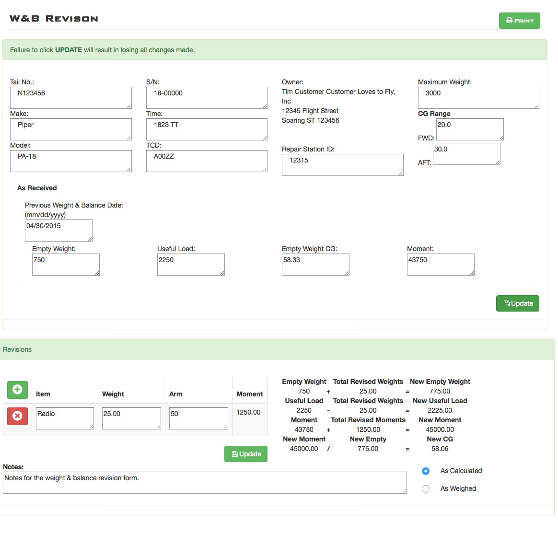Click the Weight column header

113,394
